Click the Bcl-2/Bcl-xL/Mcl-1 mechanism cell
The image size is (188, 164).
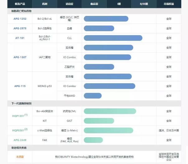pos(45,38)
